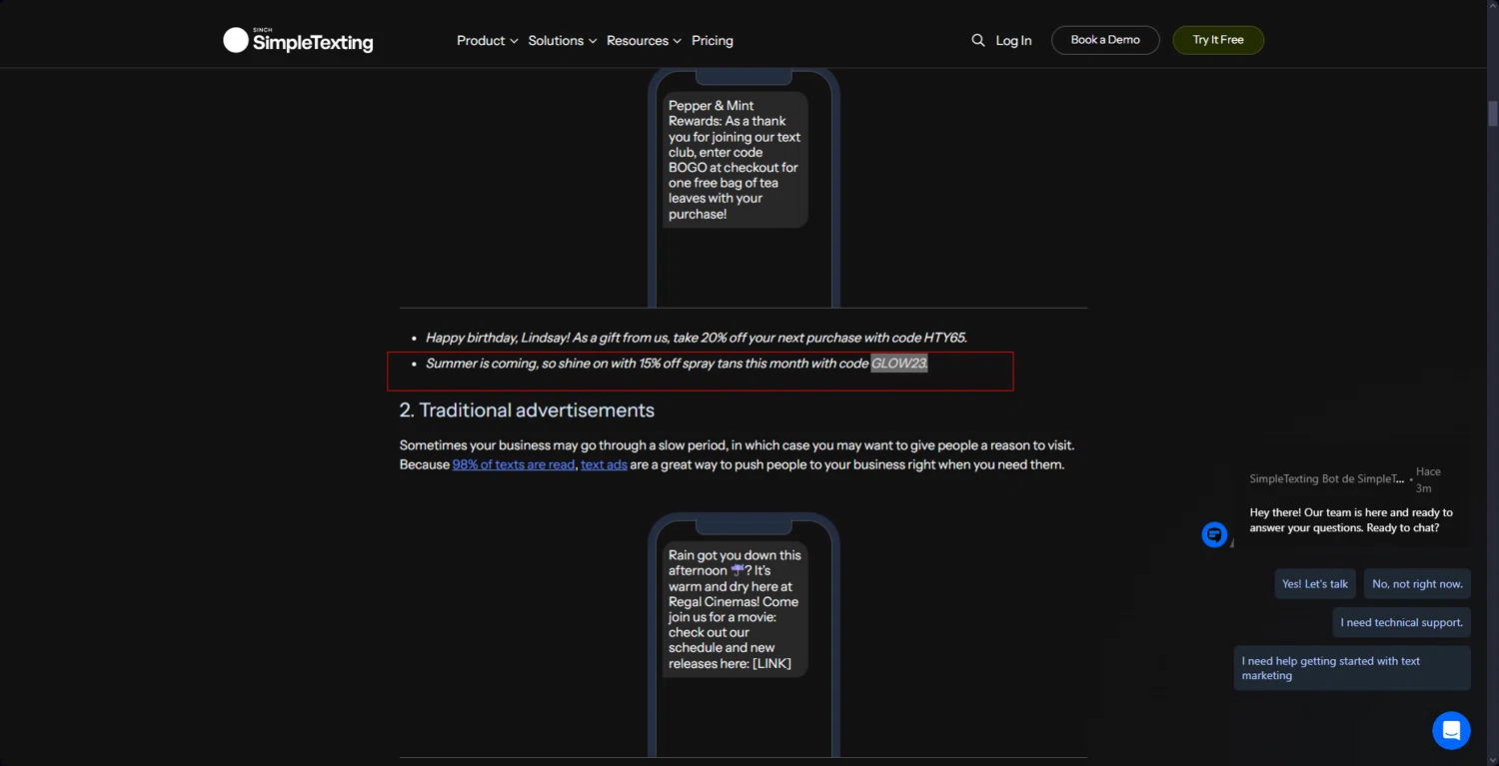Click the Regal Cinemas phone message
Screen dimensions: 1499x766
coord(735,609)
